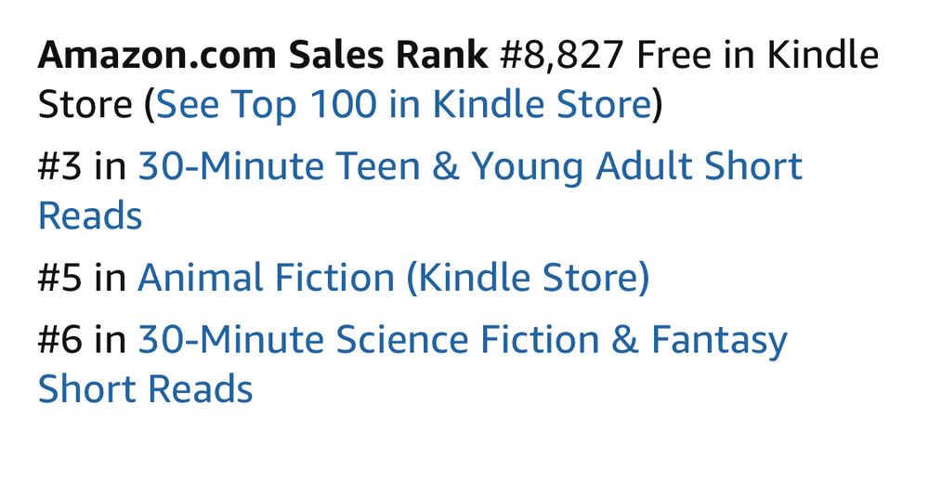Click the wrapped Short Reads line of Fantasy link
Screen dimensions: 929x484
click(146, 390)
